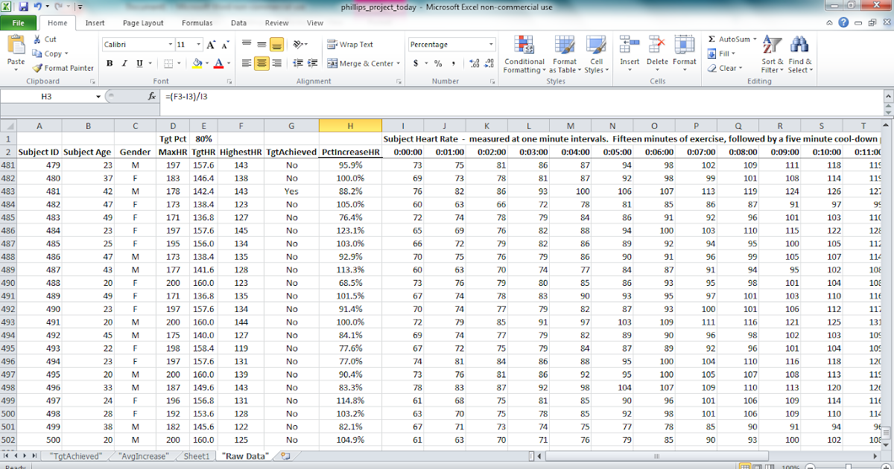Click the Cell Styles button
The height and width of the screenshot is (469, 894).
596,54
